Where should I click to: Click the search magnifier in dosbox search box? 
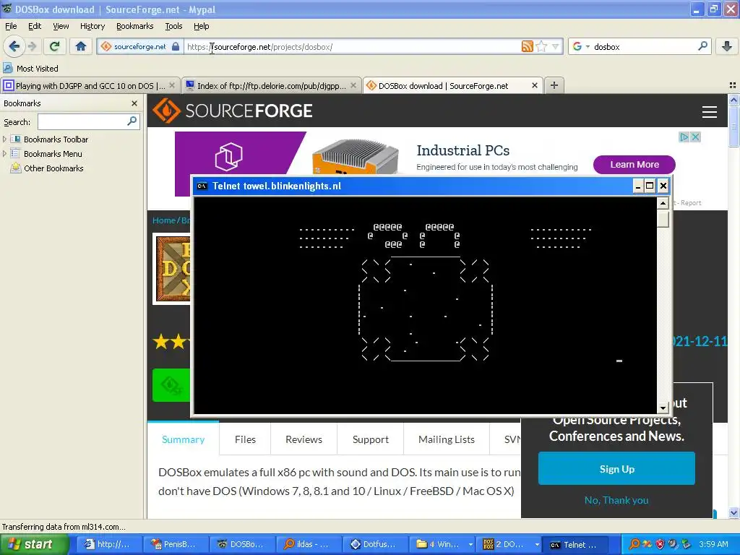(x=702, y=46)
